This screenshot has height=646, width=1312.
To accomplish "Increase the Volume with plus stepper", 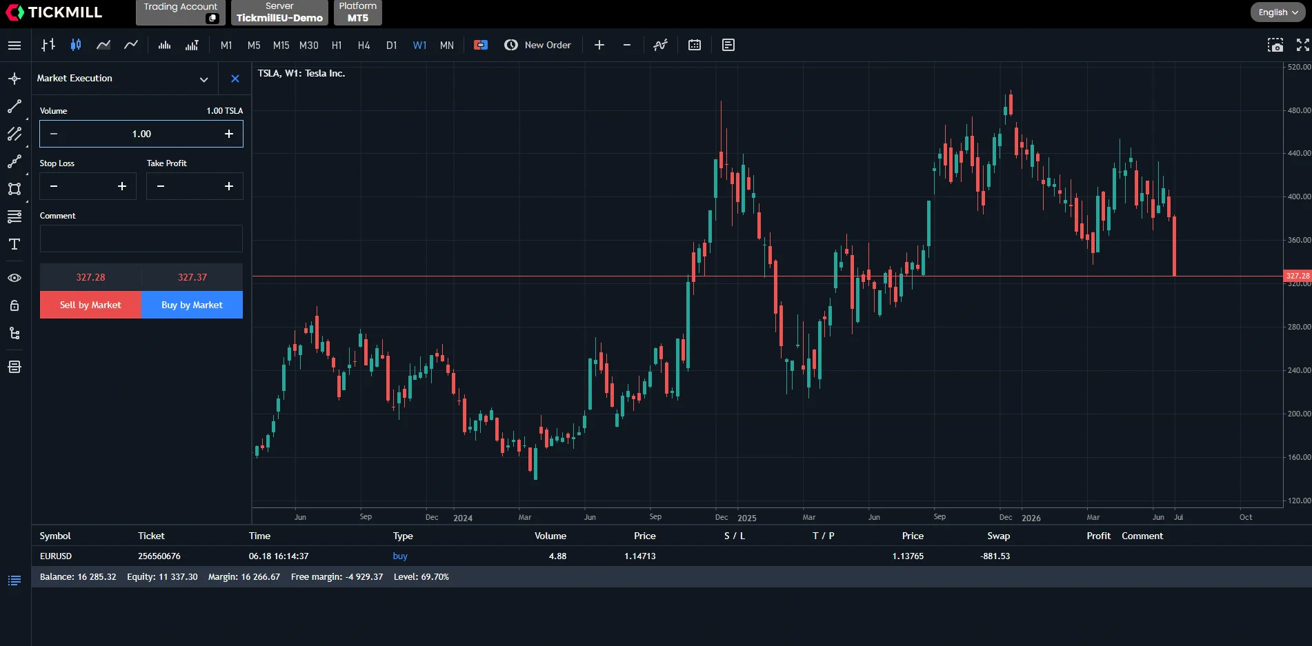I will tap(229, 134).
